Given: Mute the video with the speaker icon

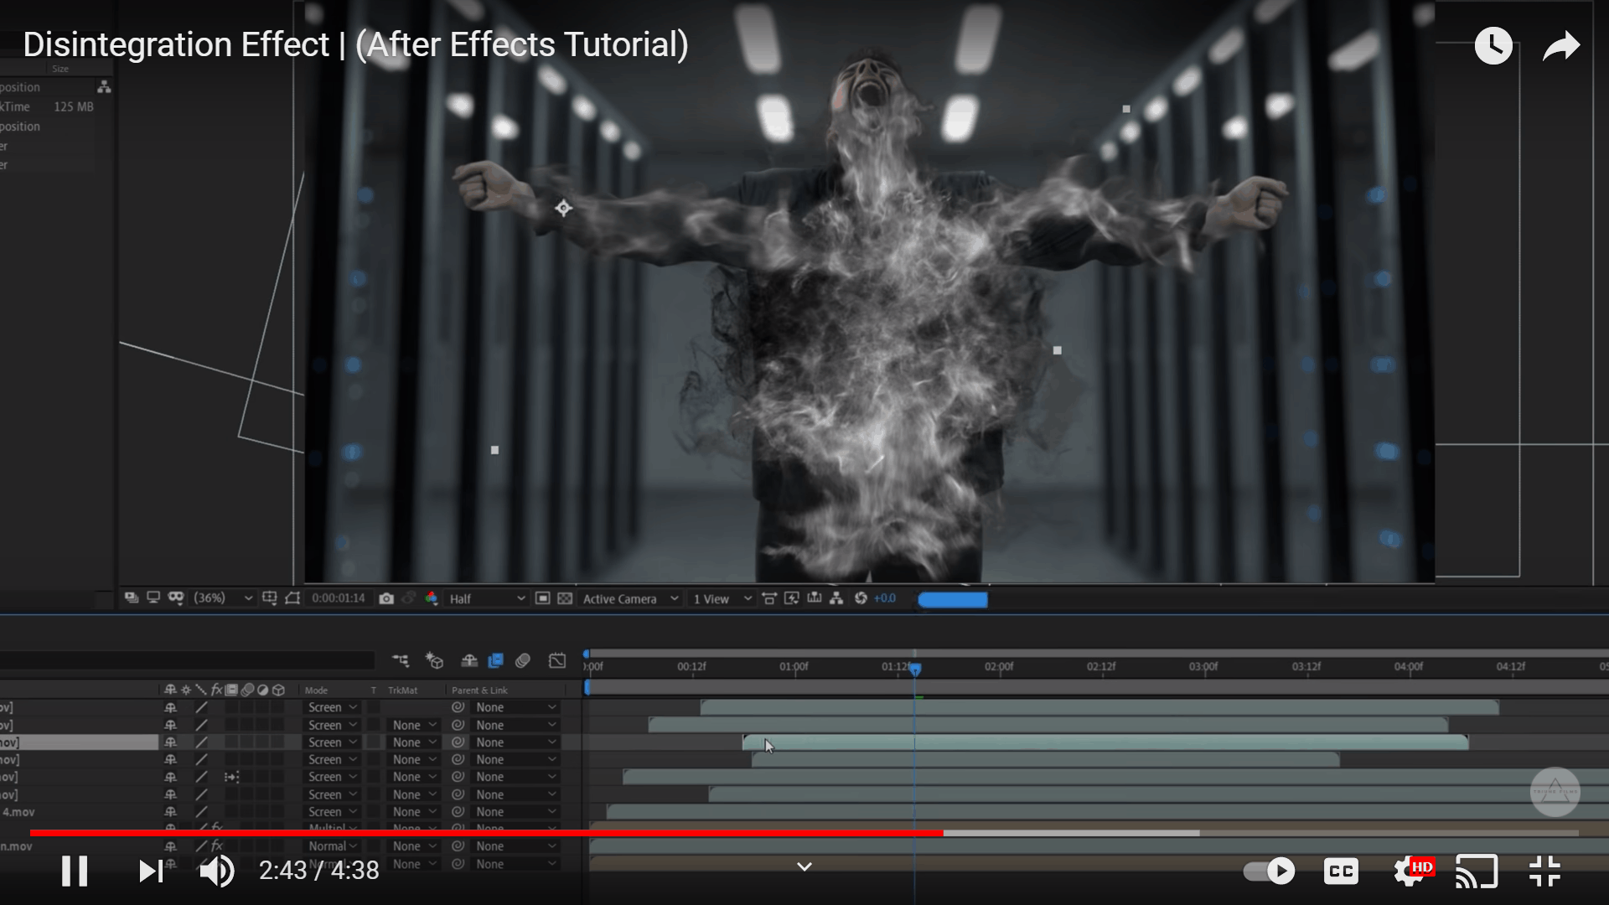Looking at the screenshot, I should [217, 871].
